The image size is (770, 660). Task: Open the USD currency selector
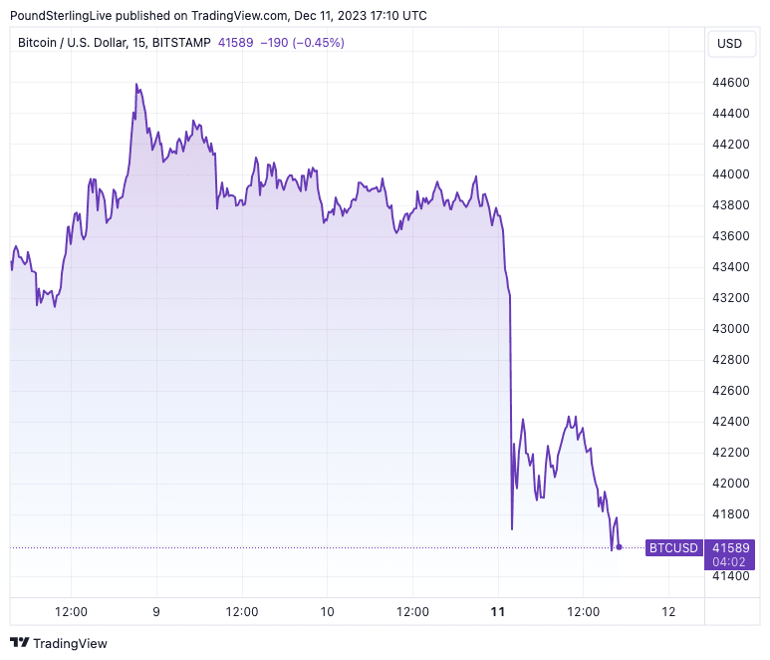tap(730, 43)
